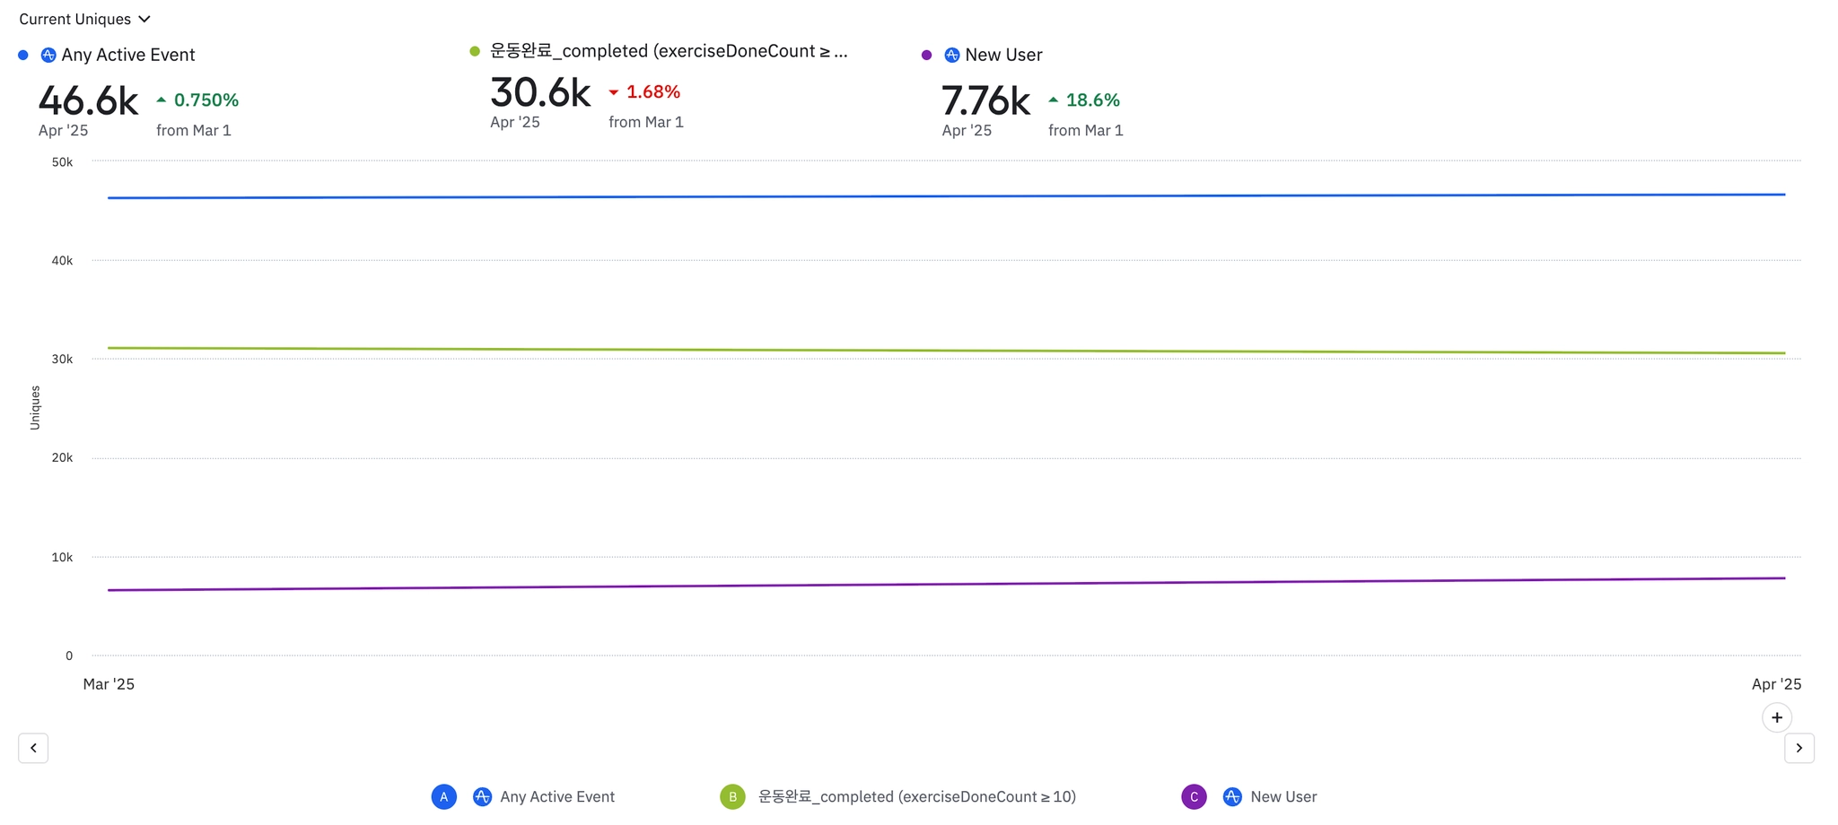
Task: Click the Amplitude icon next to legend Any Active Event
Action: click(x=482, y=796)
